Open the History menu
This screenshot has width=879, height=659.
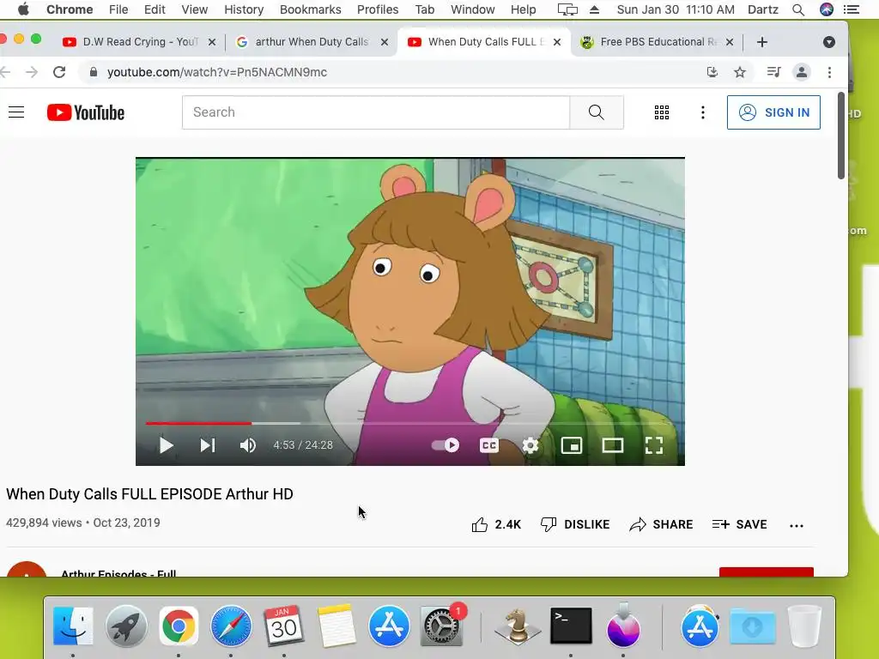point(244,9)
